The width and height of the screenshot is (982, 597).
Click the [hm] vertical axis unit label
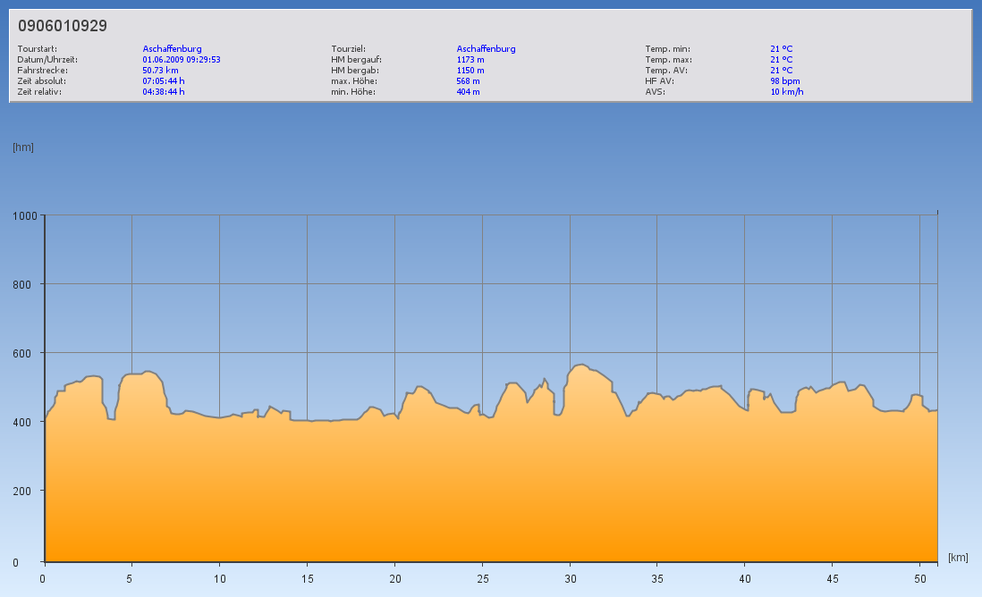(23, 147)
